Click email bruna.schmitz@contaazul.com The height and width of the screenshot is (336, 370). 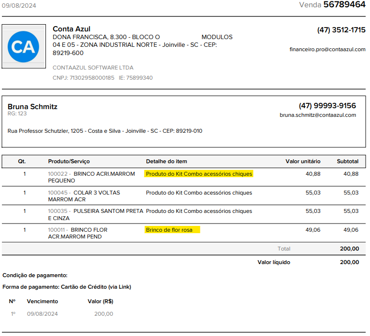(318, 115)
